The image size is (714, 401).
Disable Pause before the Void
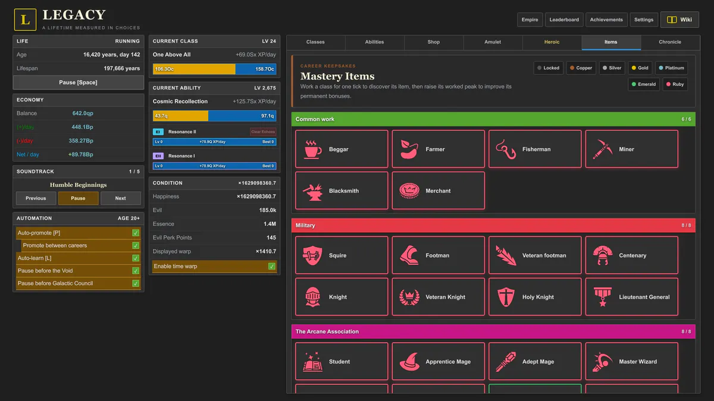[136, 271]
